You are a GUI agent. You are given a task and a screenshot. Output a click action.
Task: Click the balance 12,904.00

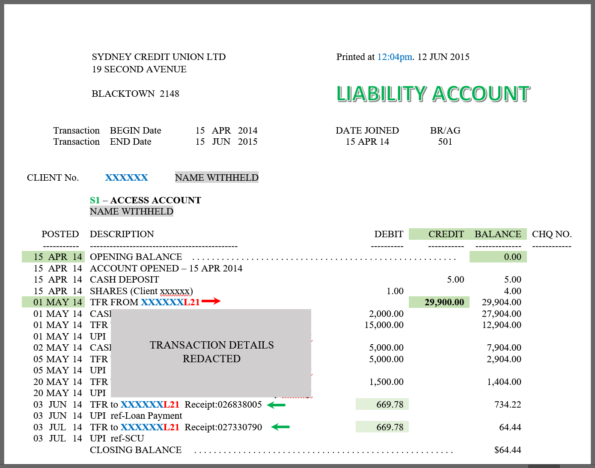tap(502, 325)
